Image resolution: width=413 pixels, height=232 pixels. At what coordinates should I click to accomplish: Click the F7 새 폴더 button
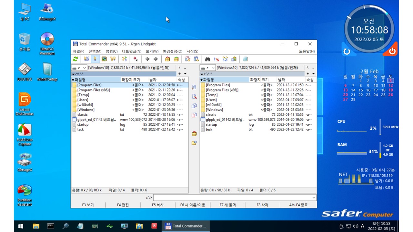click(228, 205)
